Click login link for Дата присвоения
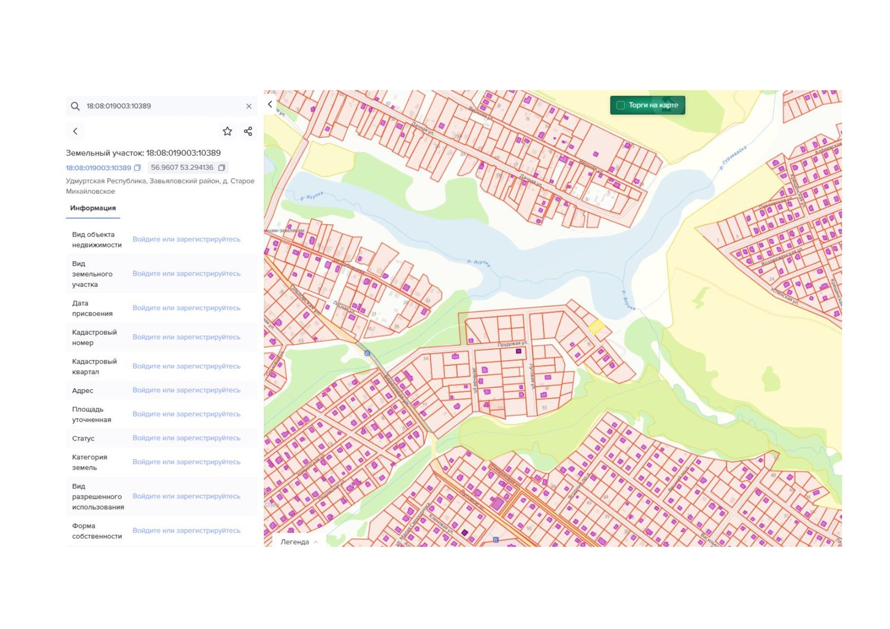Screen dimensions: 890x629 [x=186, y=308]
